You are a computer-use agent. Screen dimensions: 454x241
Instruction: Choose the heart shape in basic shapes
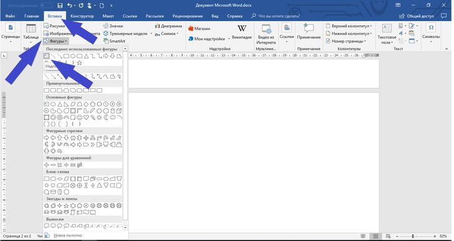click(x=86, y=117)
